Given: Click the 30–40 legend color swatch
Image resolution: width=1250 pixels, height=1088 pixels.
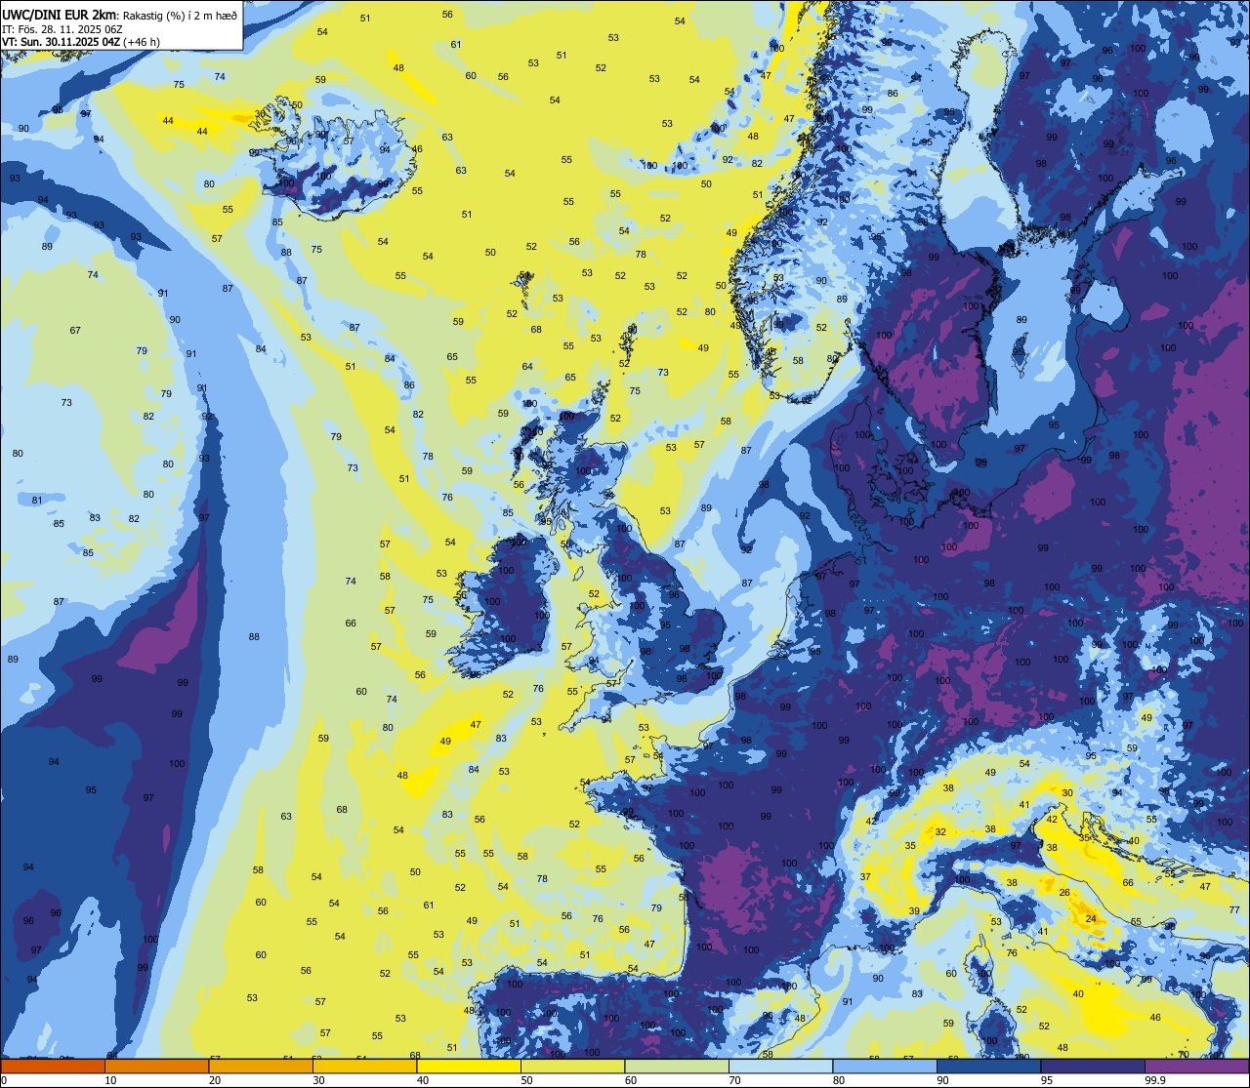Looking at the screenshot, I should point(365,1066).
